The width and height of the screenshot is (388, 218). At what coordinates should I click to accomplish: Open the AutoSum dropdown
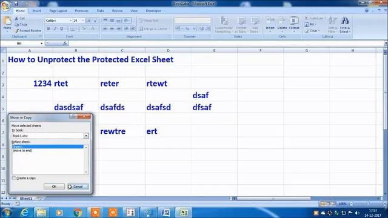[325, 18]
